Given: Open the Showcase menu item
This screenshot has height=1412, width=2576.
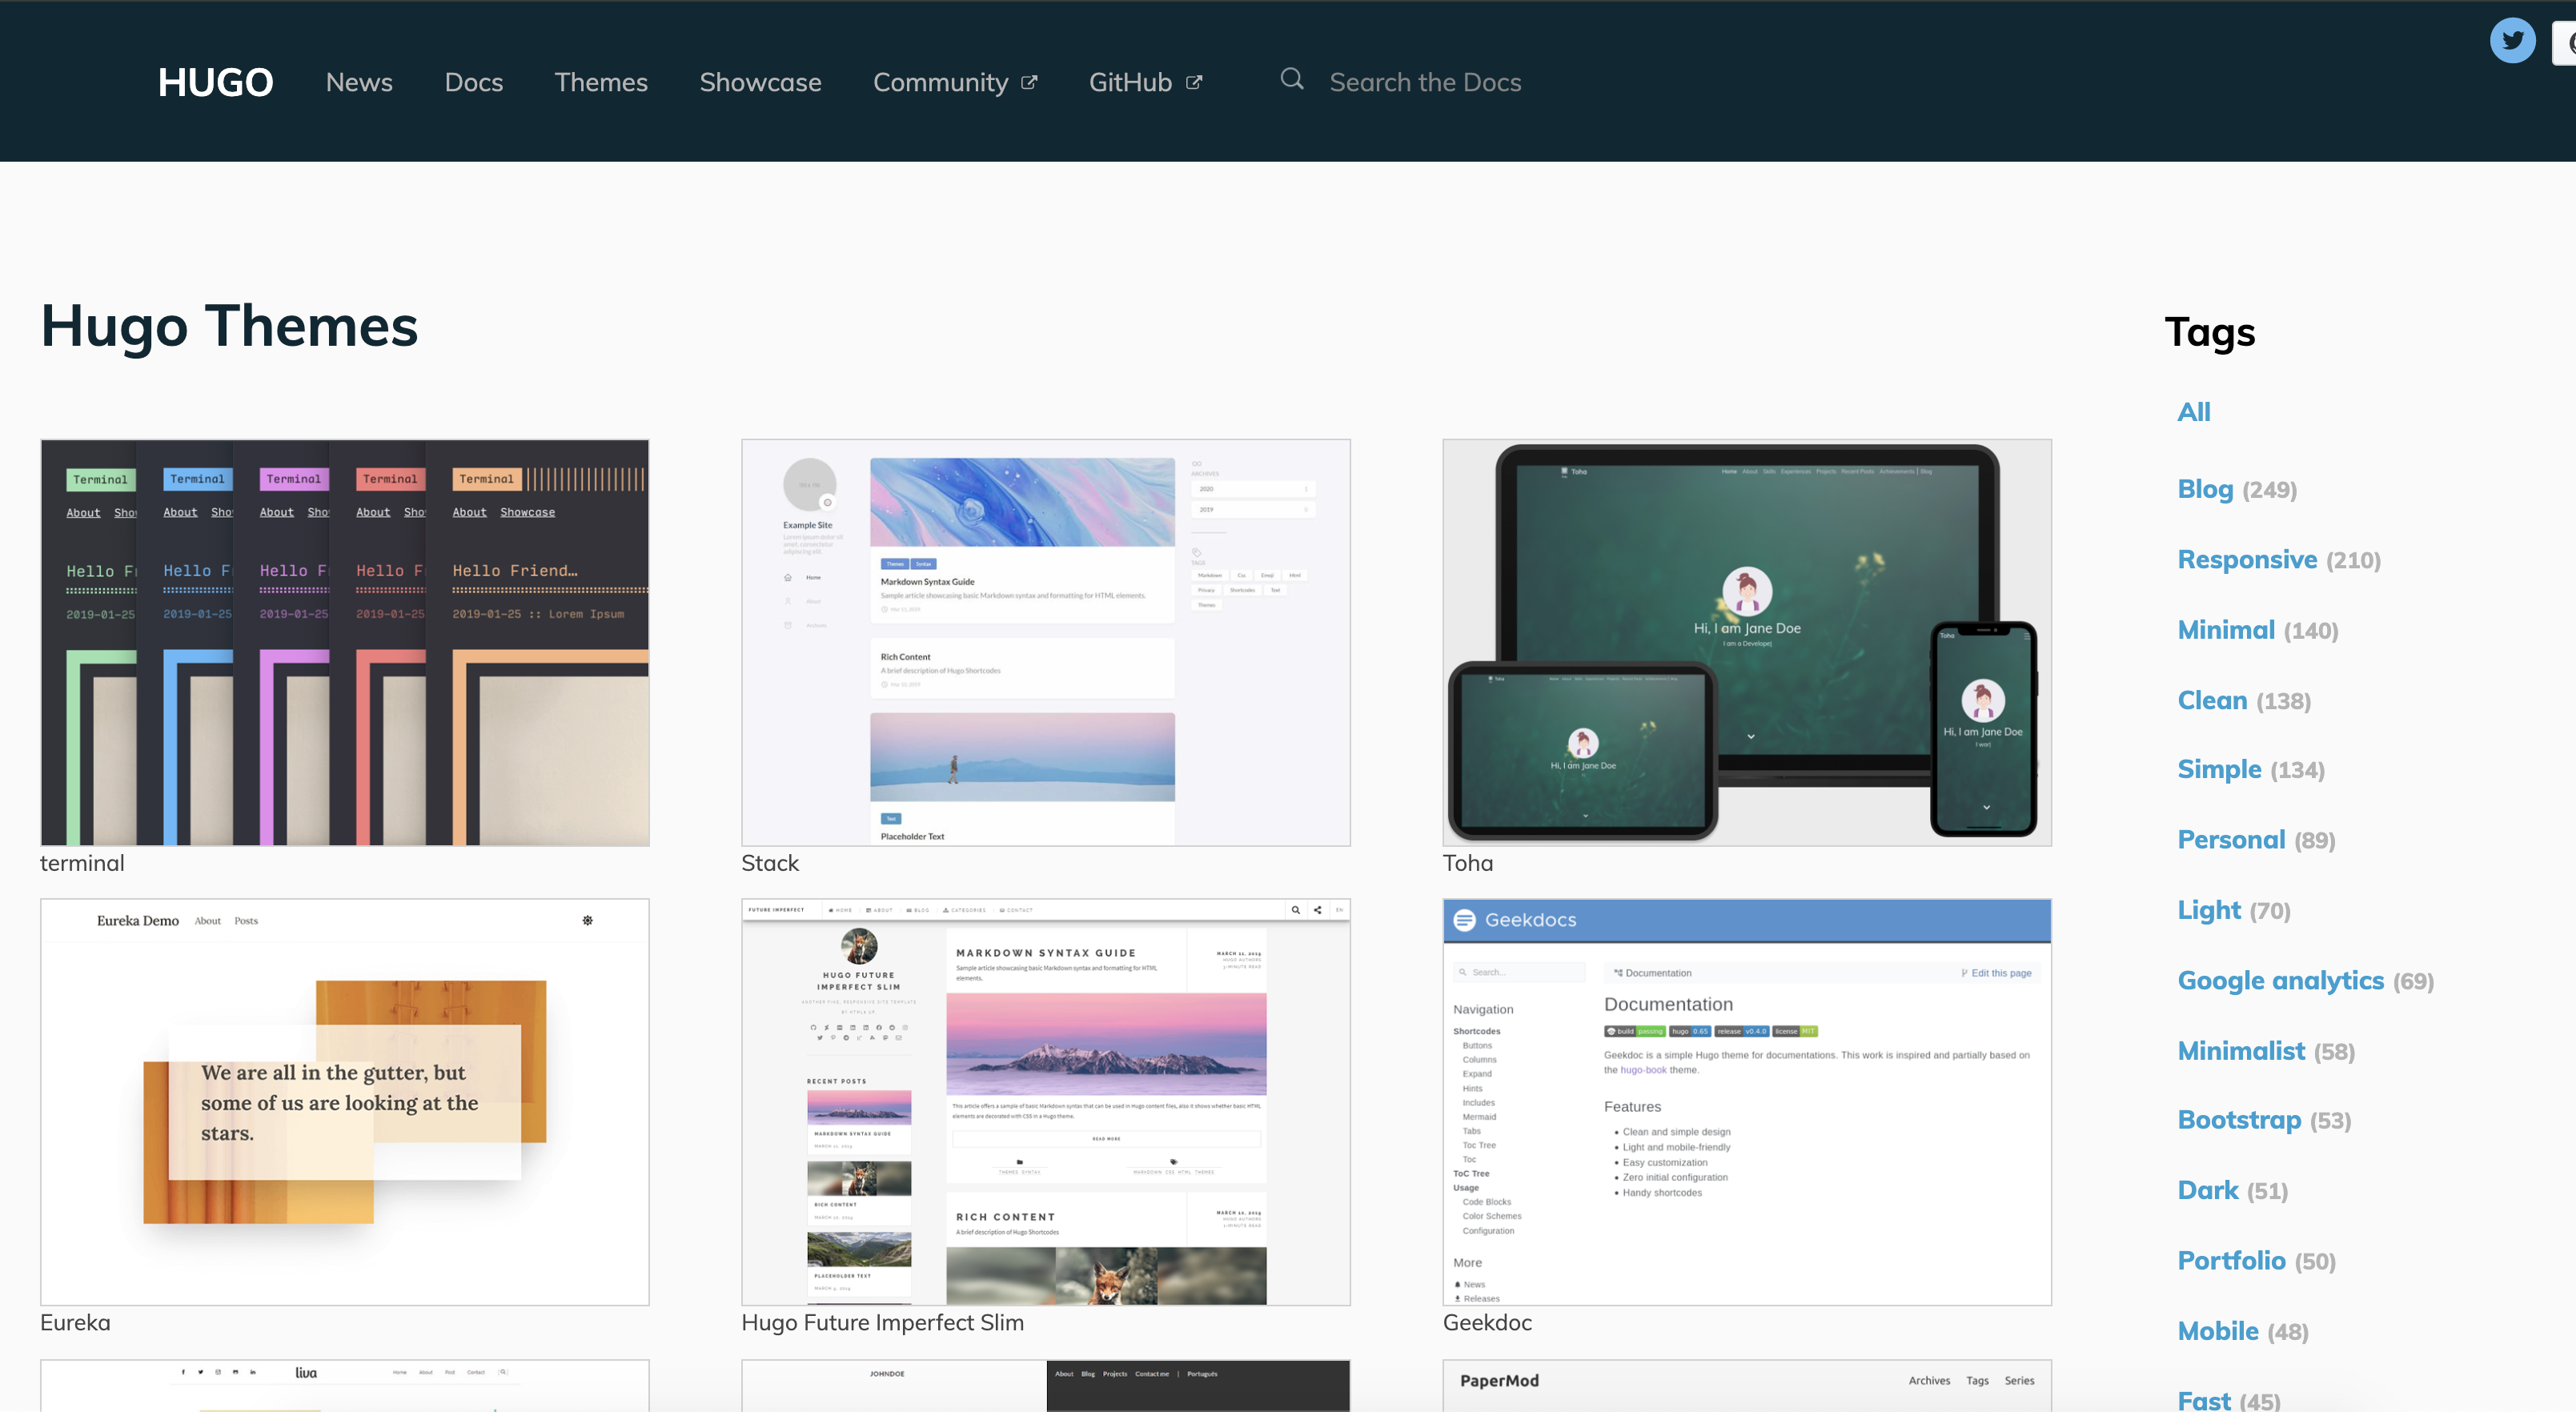Looking at the screenshot, I should [x=760, y=82].
